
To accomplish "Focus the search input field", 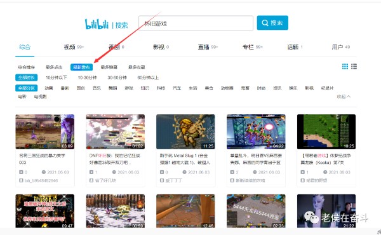I will 196,23.
